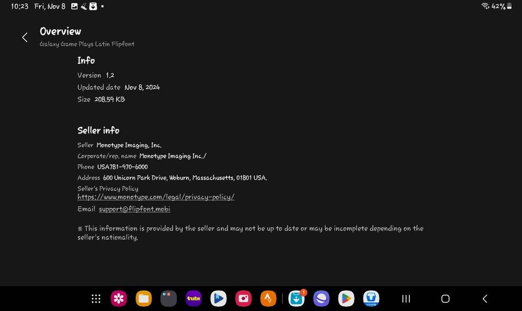Tap the navigation bar back arrow
The height and width of the screenshot is (311, 522).
485,298
